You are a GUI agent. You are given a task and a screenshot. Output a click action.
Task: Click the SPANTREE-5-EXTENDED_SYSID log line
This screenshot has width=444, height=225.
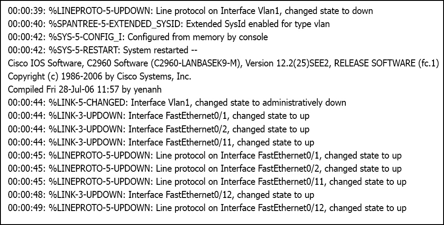point(169,24)
